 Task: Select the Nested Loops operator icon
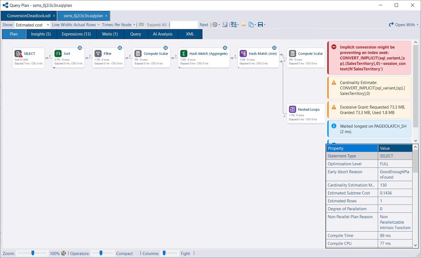(292, 109)
